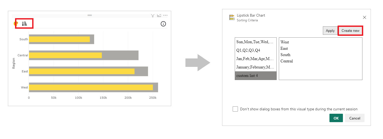The image size is (383, 139).
Task: Open the info circle icon on the chart
Action: (163, 24)
